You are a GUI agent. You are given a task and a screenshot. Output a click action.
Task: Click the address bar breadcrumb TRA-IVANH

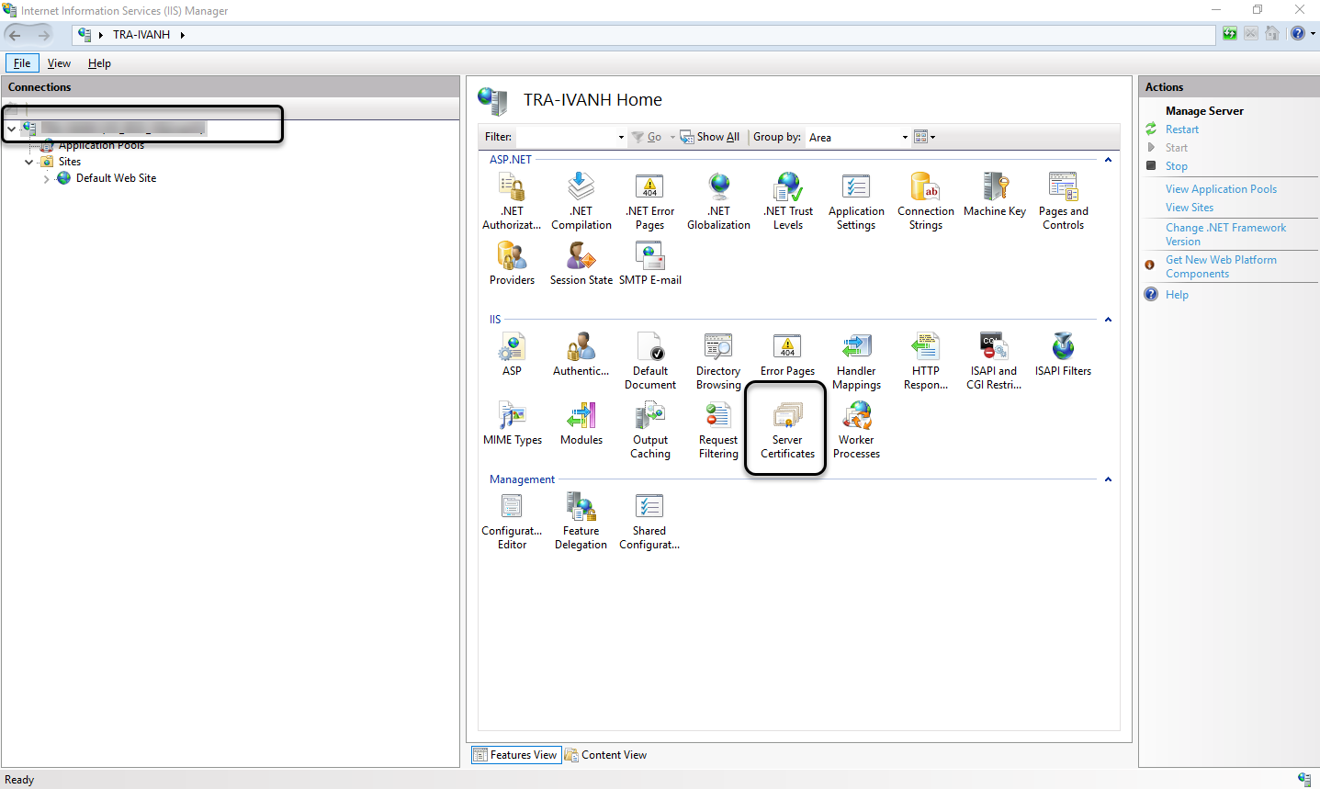coord(141,35)
